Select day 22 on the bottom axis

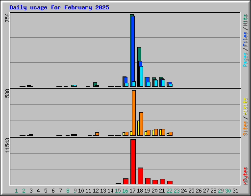click(169, 191)
